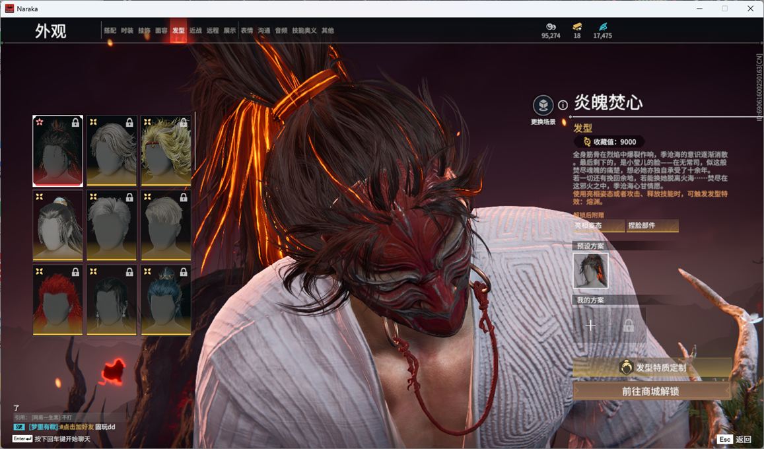Viewport: 764px width, 449px height.
Task: Click the Naraka app icon in title bar
Action: pos(9,9)
